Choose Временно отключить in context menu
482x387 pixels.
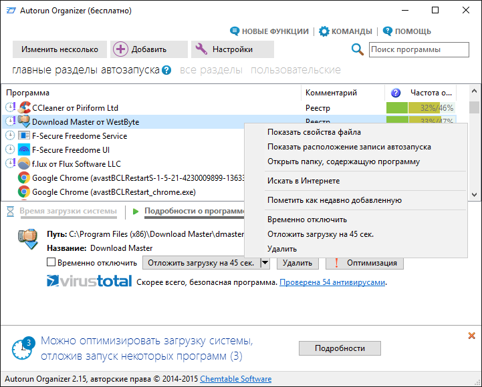point(307,220)
